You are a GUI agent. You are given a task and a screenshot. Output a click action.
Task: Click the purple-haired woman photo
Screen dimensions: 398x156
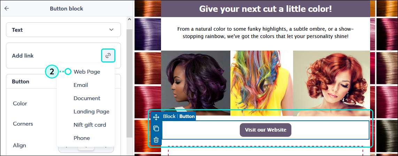[196, 83]
